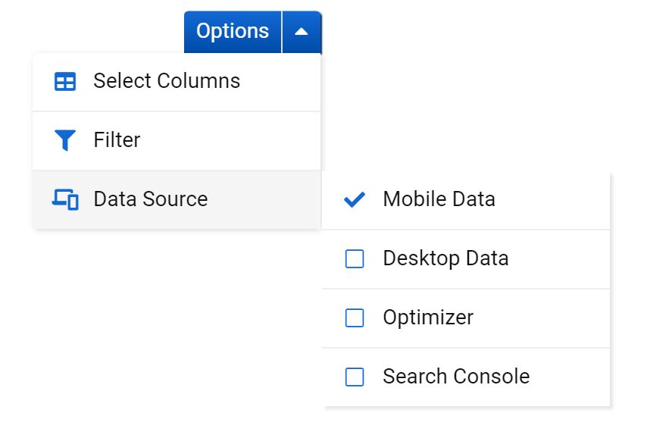Click the Filter funnel icon
The image size is (672, 435).
[x=65, y=140]
